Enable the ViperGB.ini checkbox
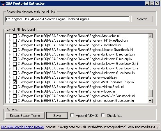This screenshot has height=131, width=161. tap(15, 78)
